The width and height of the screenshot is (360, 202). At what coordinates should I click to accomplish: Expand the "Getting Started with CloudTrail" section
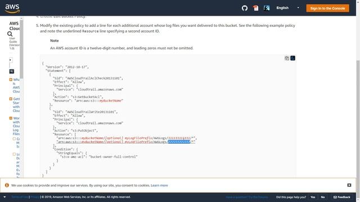11,99
